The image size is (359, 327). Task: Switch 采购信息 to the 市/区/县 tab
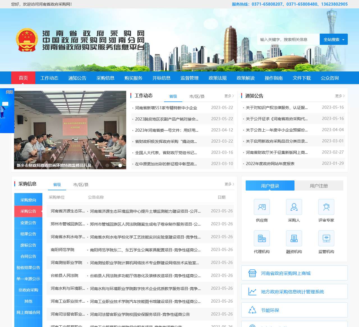81,185
